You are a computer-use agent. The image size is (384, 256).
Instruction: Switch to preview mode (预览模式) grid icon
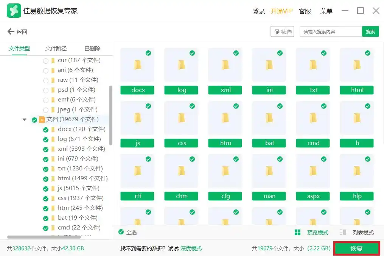[x=298, y=233]
